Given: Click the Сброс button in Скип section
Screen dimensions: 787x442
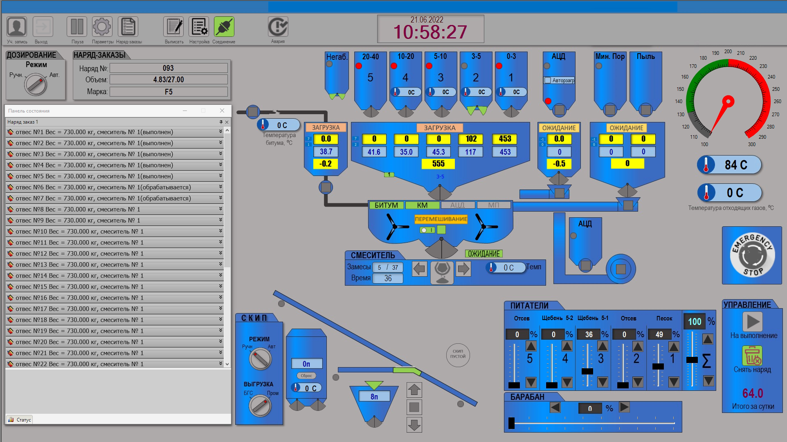Looking at the screenshot, I should tap(306, 376).
